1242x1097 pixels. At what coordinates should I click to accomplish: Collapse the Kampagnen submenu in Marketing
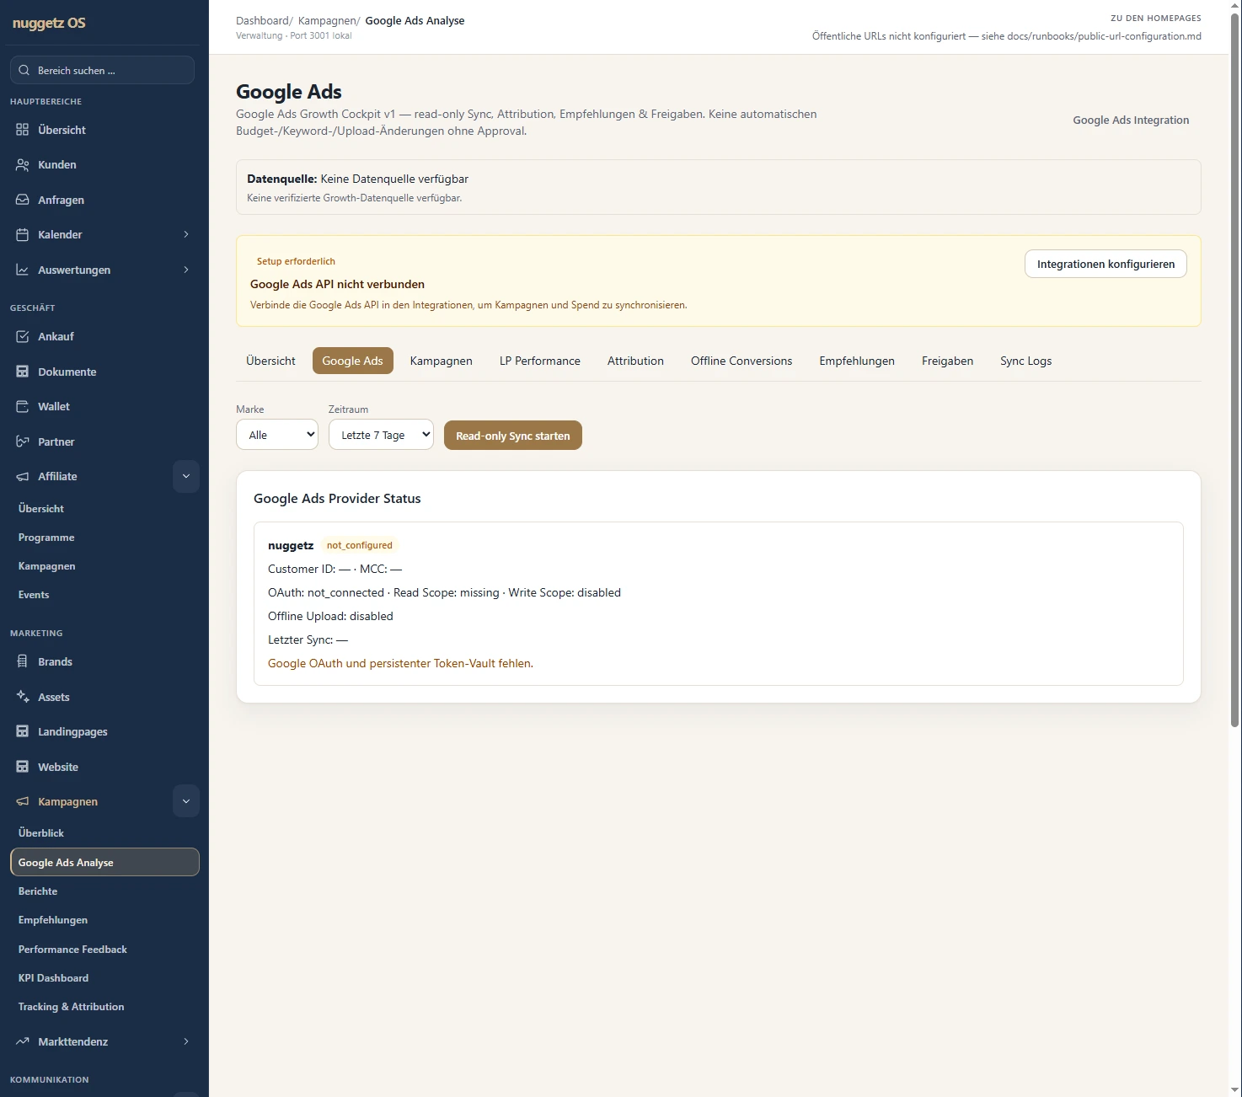(x=186, y=801)
